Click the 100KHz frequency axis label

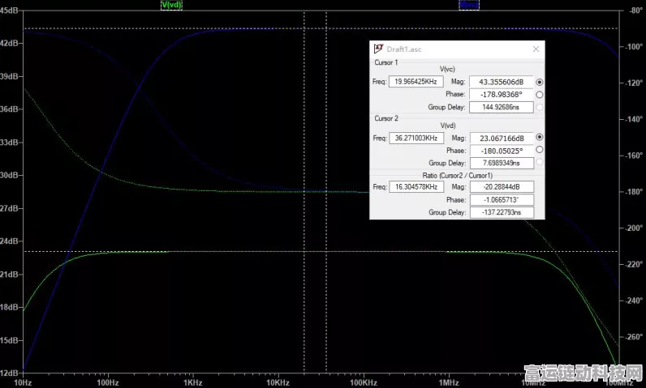364,382
